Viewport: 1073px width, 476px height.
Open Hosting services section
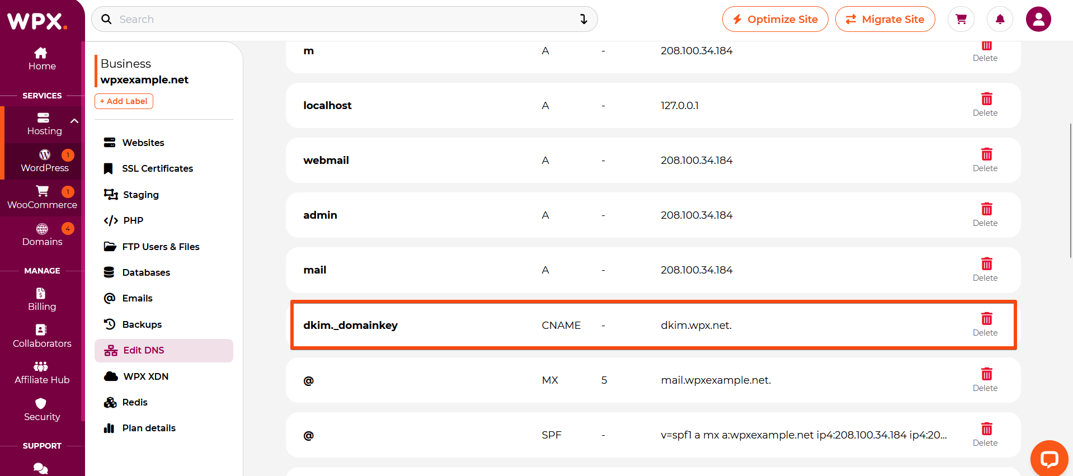tap(44, 124)
